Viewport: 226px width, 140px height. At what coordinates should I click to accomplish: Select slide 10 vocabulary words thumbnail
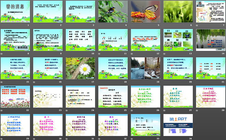click(80, 40)
